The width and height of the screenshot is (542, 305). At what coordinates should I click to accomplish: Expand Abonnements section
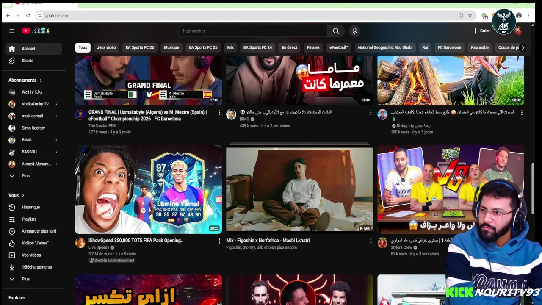(25, 80)
